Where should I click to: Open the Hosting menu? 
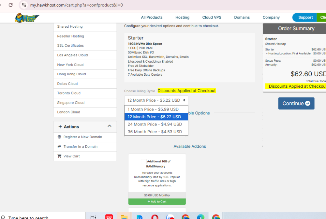pos(182,17)
